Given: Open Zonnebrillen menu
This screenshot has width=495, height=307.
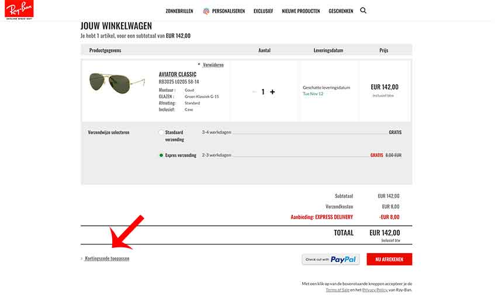Looking at the screenshot, I should (179, 11).
